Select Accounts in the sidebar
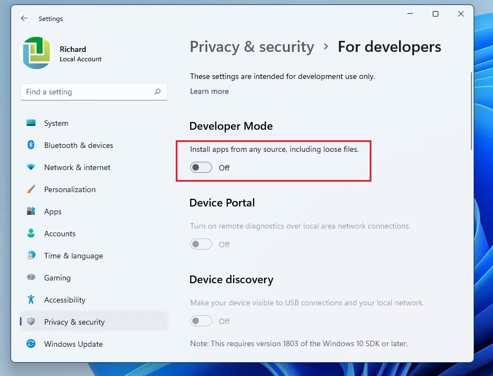The height and width of the screenshot is (376, 493). (x=94, y=234)
